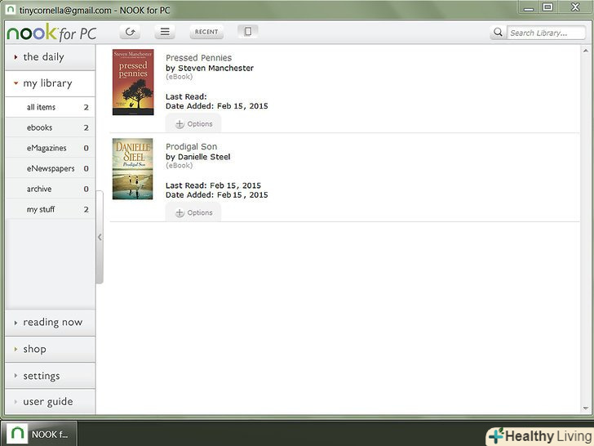Click the magnifying glass search icon
Screen dimensions: 594x446
point(498,32)
